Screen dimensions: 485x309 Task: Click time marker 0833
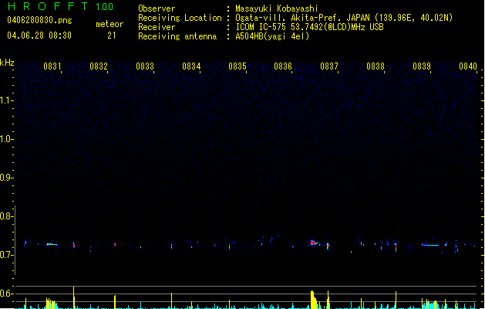145,66
